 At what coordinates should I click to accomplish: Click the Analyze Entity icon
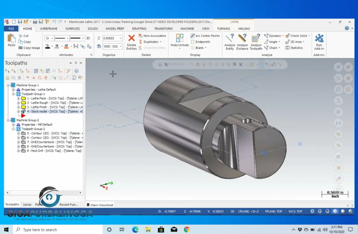pyautogui.click(x=229, y=38)
